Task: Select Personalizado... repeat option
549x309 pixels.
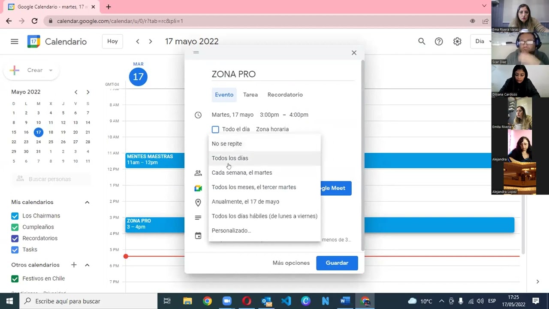Action: (265, 230)
